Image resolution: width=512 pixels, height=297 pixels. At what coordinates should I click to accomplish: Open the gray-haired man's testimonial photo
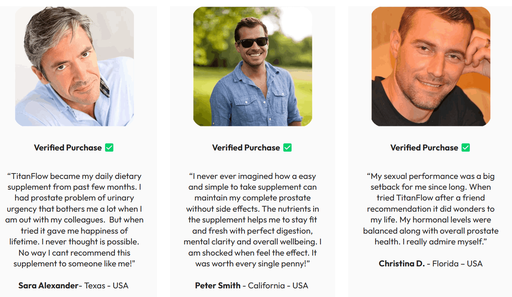pyautogui.click(x=75, y=67)
